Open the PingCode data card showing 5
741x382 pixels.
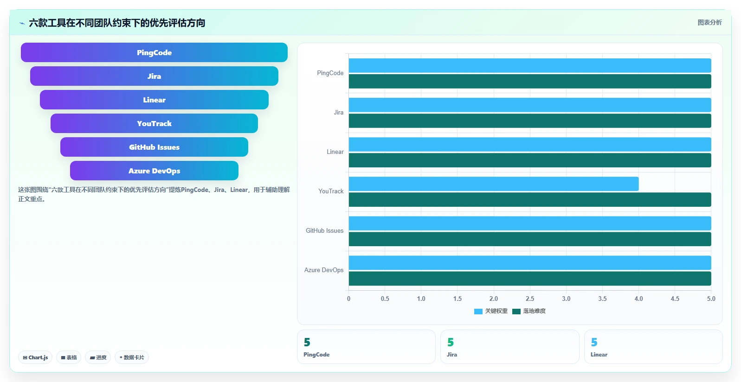click(366, 347)
